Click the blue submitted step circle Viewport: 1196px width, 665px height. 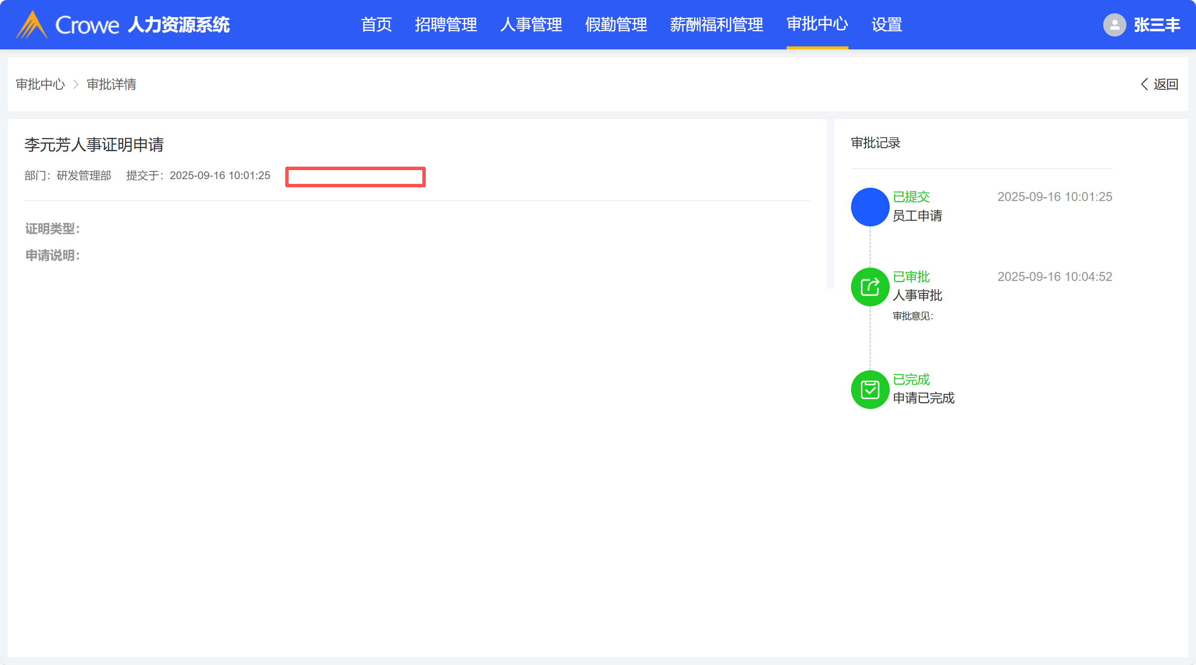870,207
